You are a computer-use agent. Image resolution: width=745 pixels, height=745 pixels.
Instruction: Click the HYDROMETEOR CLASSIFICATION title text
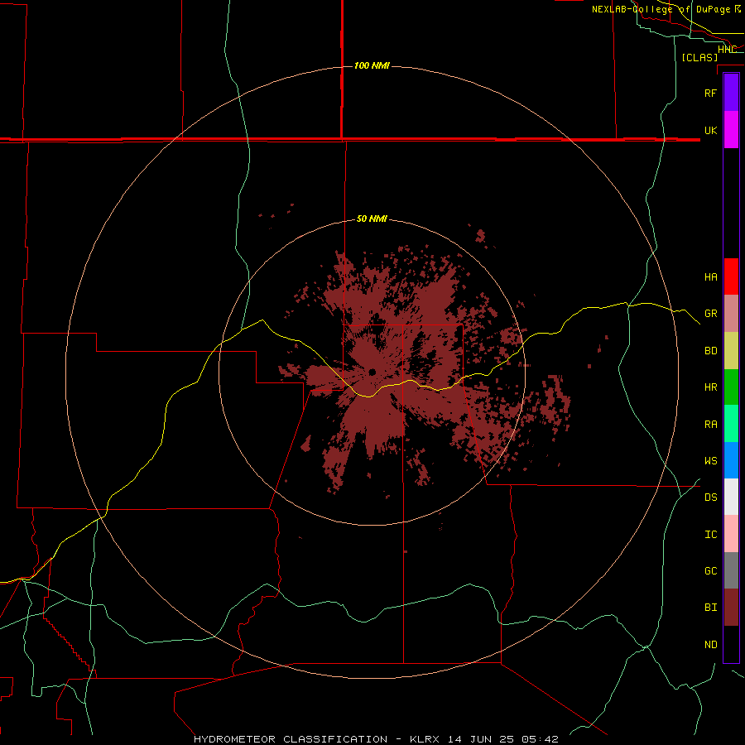click(291, 739)
